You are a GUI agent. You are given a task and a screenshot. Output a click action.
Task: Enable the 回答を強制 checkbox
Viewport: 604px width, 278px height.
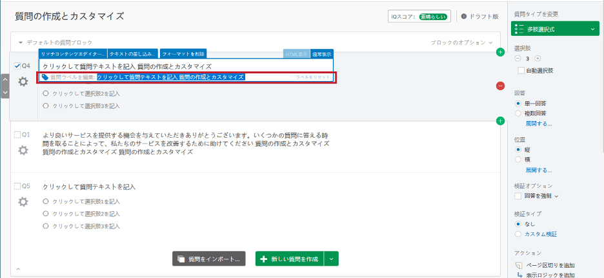point(518,196)
